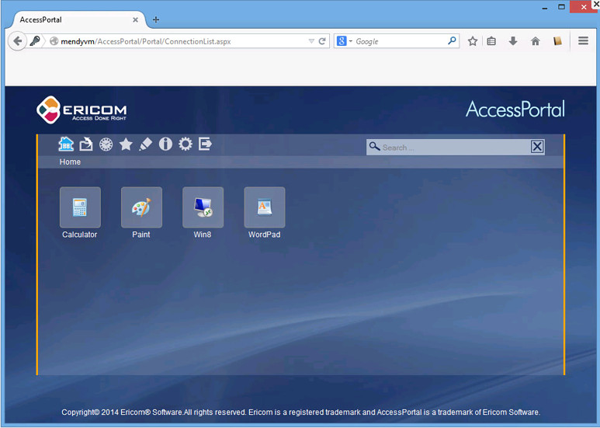This screenshot has height=428, width=600.
Task: Click the Ericom logo
Action: click(82, 110)
